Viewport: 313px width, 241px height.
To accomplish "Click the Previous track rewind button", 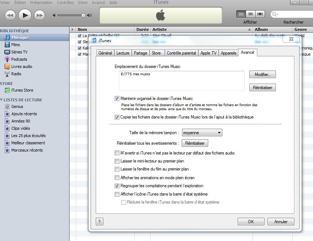I will coord(10,15).
